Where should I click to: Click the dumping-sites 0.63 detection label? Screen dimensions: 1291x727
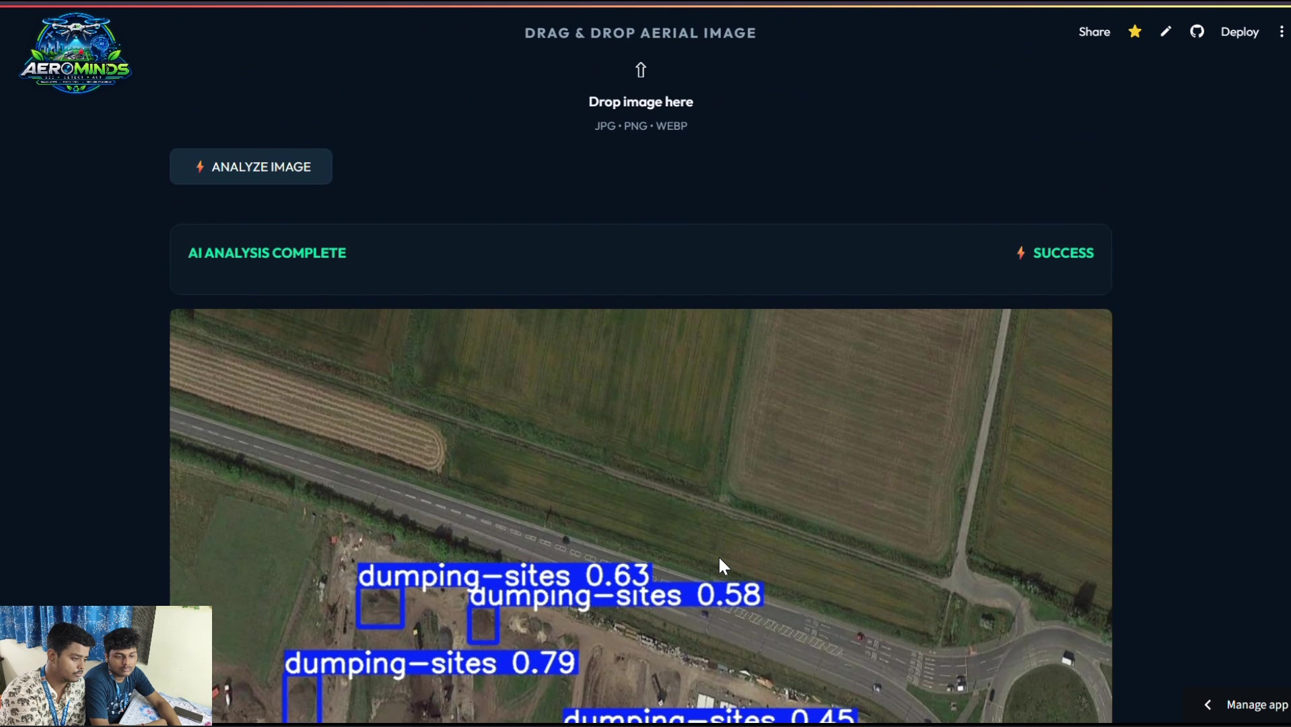coord(504,576)
